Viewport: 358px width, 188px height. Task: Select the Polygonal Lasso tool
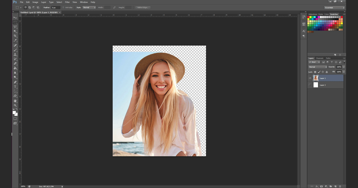(15, 27)
